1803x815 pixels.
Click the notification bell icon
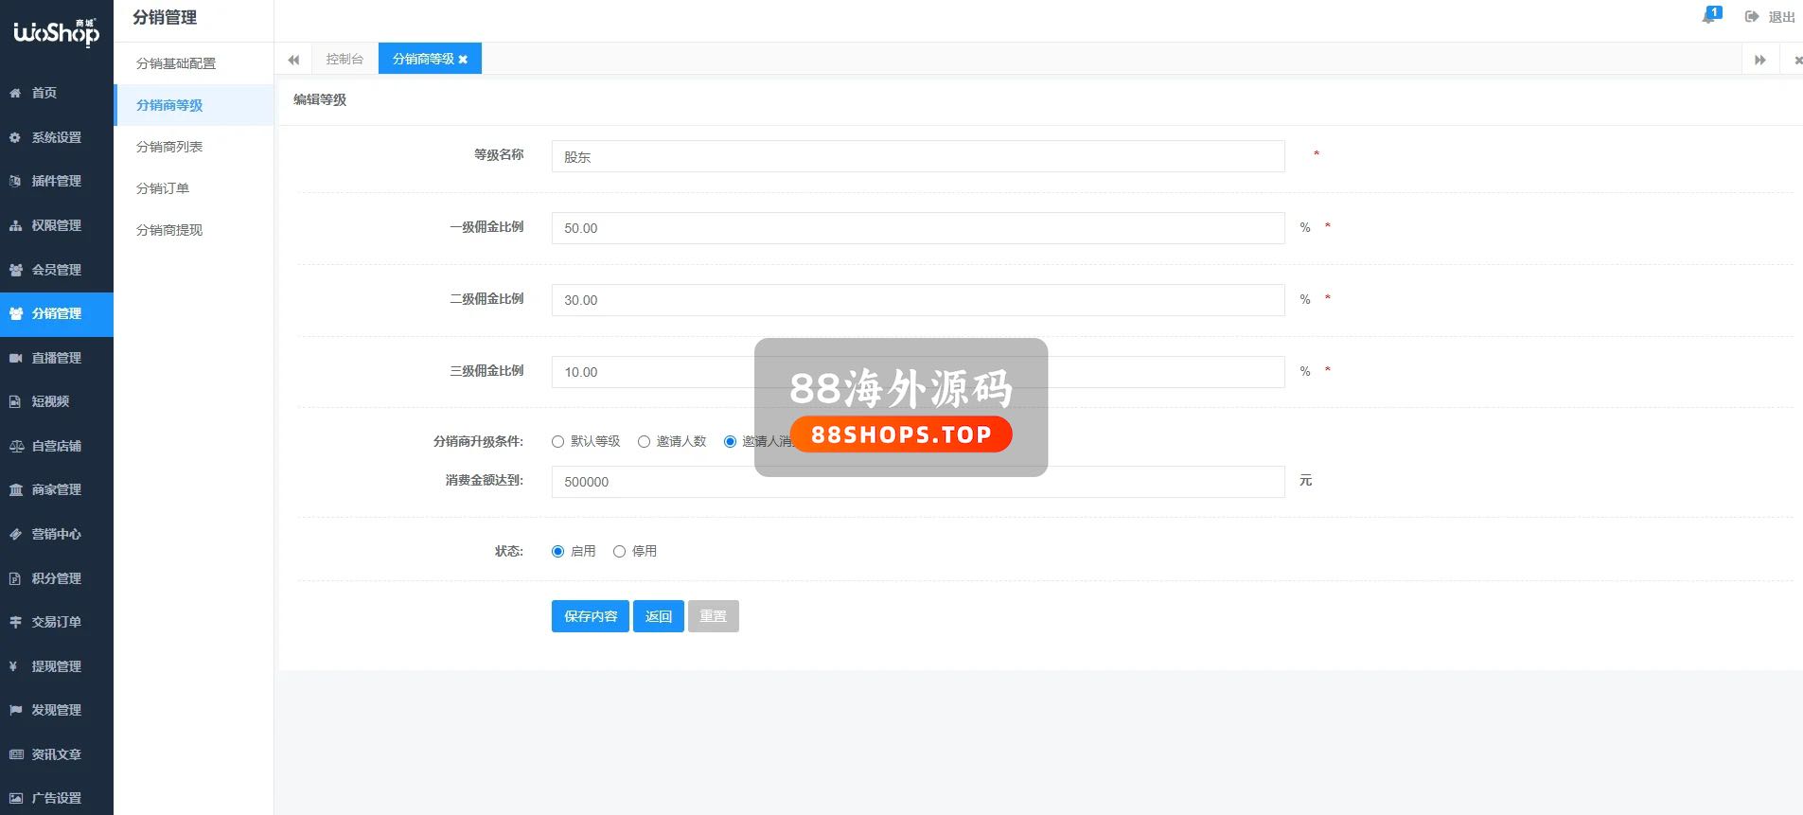point(1709,16)
